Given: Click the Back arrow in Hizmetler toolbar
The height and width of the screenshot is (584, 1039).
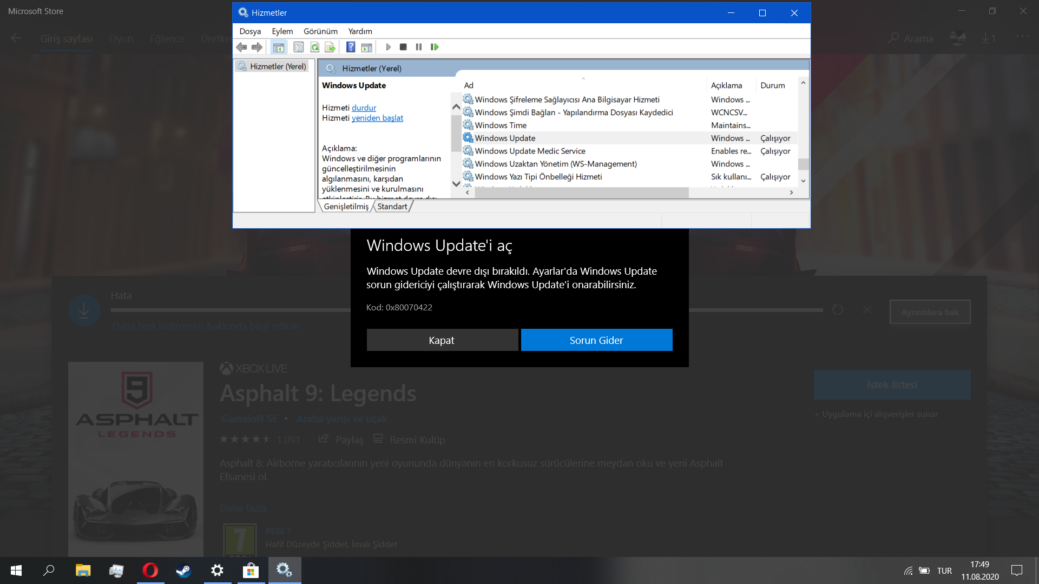Looking at the screenshot, I should [241, 47].
